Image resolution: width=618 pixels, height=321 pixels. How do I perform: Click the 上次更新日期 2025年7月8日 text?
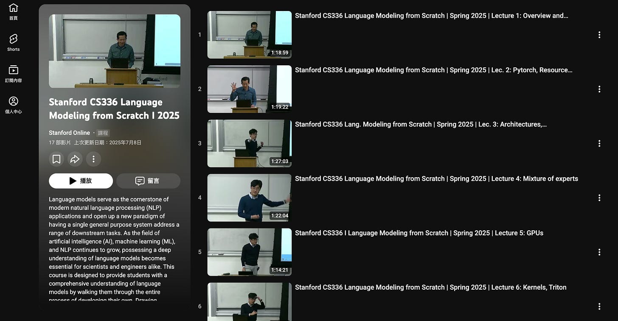pyautogui.click(x=108, y=142)
